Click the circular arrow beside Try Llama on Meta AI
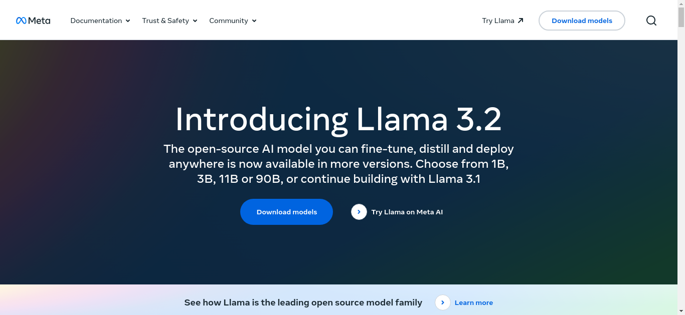The height and width of the screenshot is (315, 685). (359, 212)
